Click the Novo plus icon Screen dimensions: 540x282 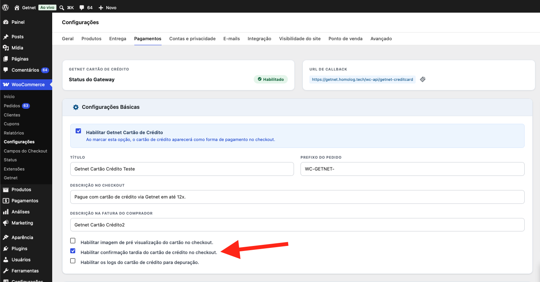101,8
